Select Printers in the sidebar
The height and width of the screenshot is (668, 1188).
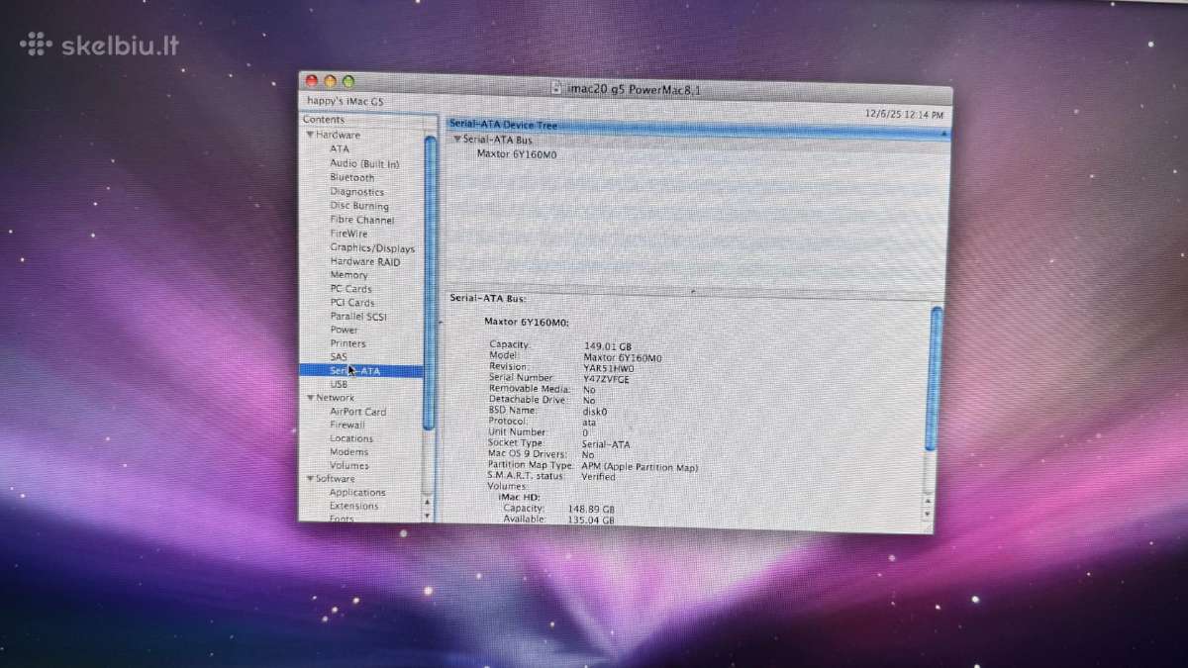[x=347, y=343]
